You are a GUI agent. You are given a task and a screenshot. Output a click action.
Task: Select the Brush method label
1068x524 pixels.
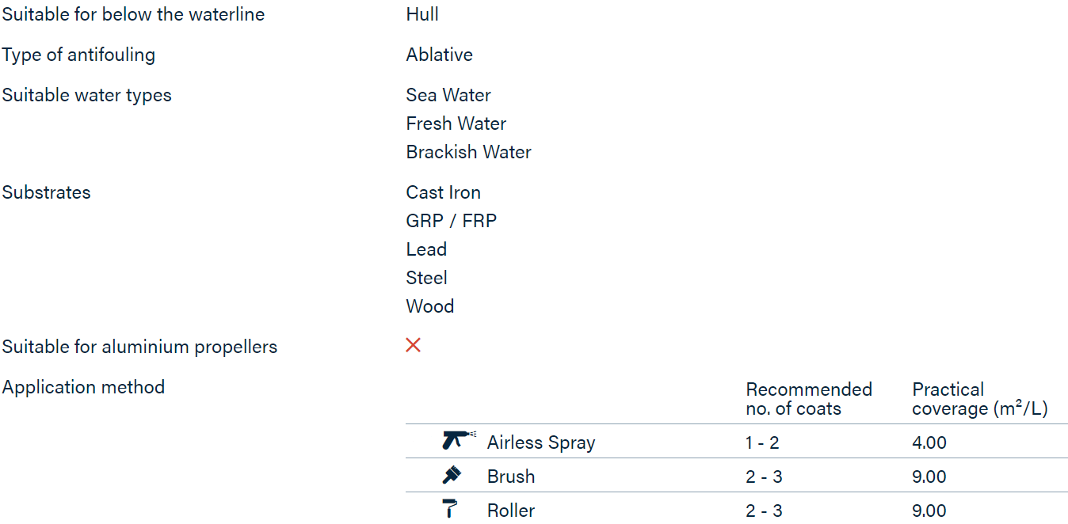pos(511,477)
